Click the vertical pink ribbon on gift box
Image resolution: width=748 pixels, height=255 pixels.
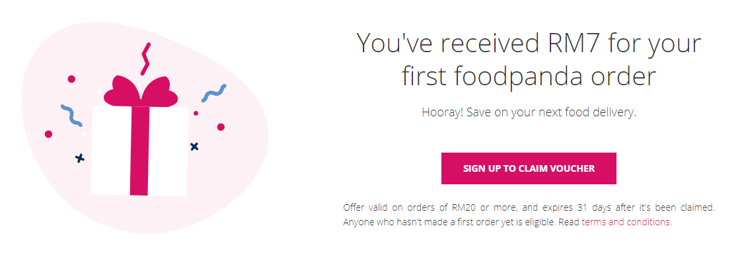pyautogui.click(x=139, y=151)
